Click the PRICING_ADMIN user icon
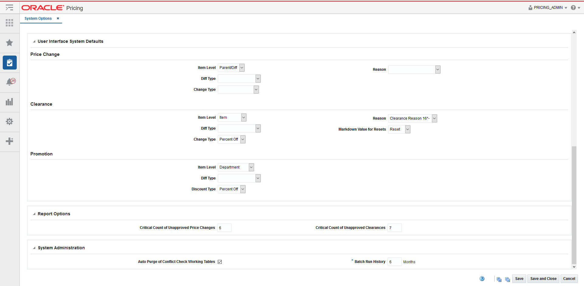This screenshot has width=584, height=286. pos(530,8)
